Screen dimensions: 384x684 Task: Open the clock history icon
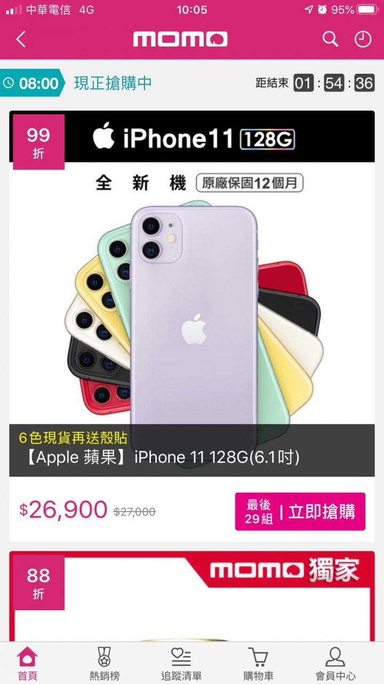tap(363, 39)
